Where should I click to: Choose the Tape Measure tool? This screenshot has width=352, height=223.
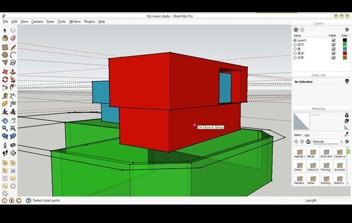tap(5, 96)
